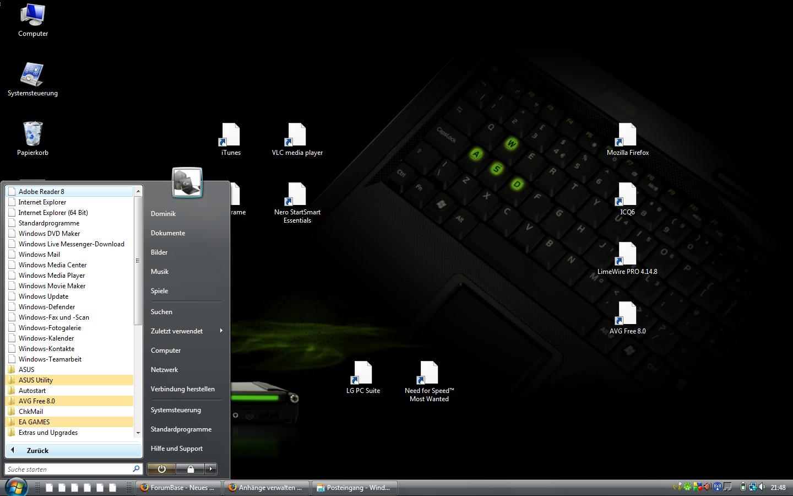Open Hilfe und Support
The height and width of the screenshot is (496, 793).
tap(177, 449)
